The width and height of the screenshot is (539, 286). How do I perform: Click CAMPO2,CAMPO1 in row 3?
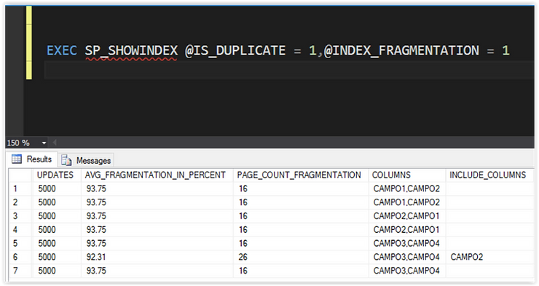click(x=406, y=216)
